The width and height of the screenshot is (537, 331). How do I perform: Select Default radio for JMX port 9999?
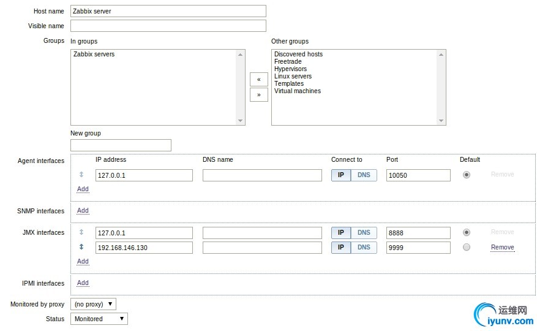pos(467,247)
